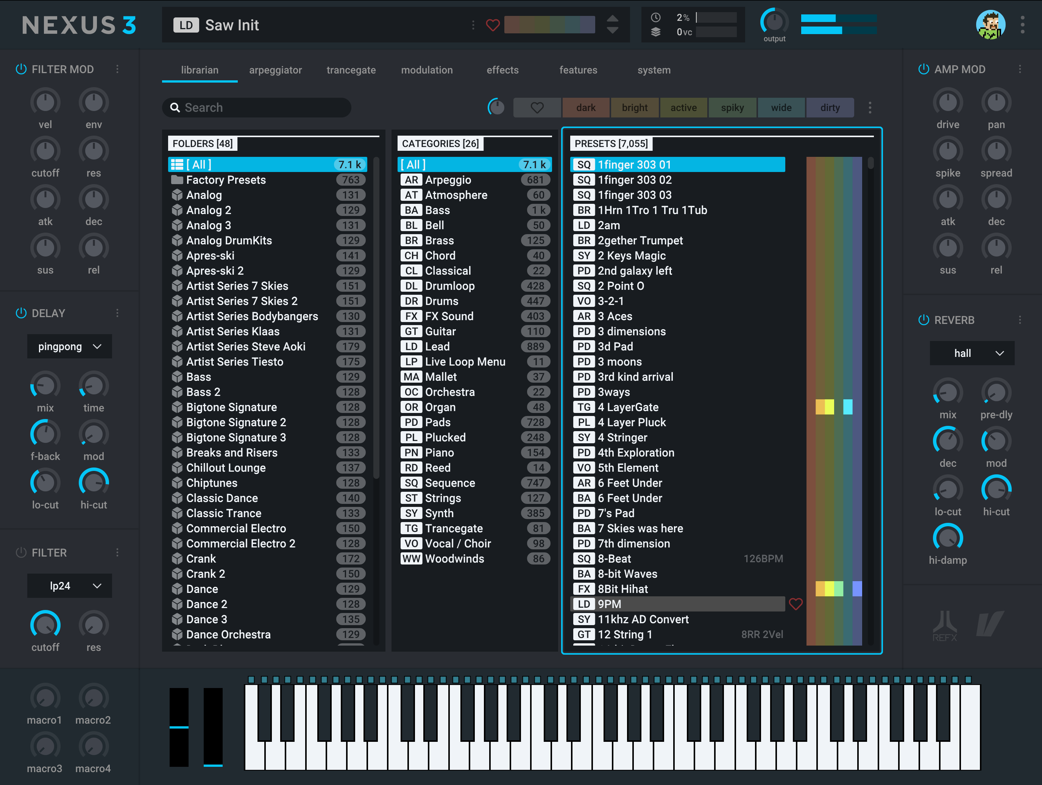Select the Chillout Lounge folder
The width and height of the screenshot is (1042, 785).
click(x=268, y=468)
